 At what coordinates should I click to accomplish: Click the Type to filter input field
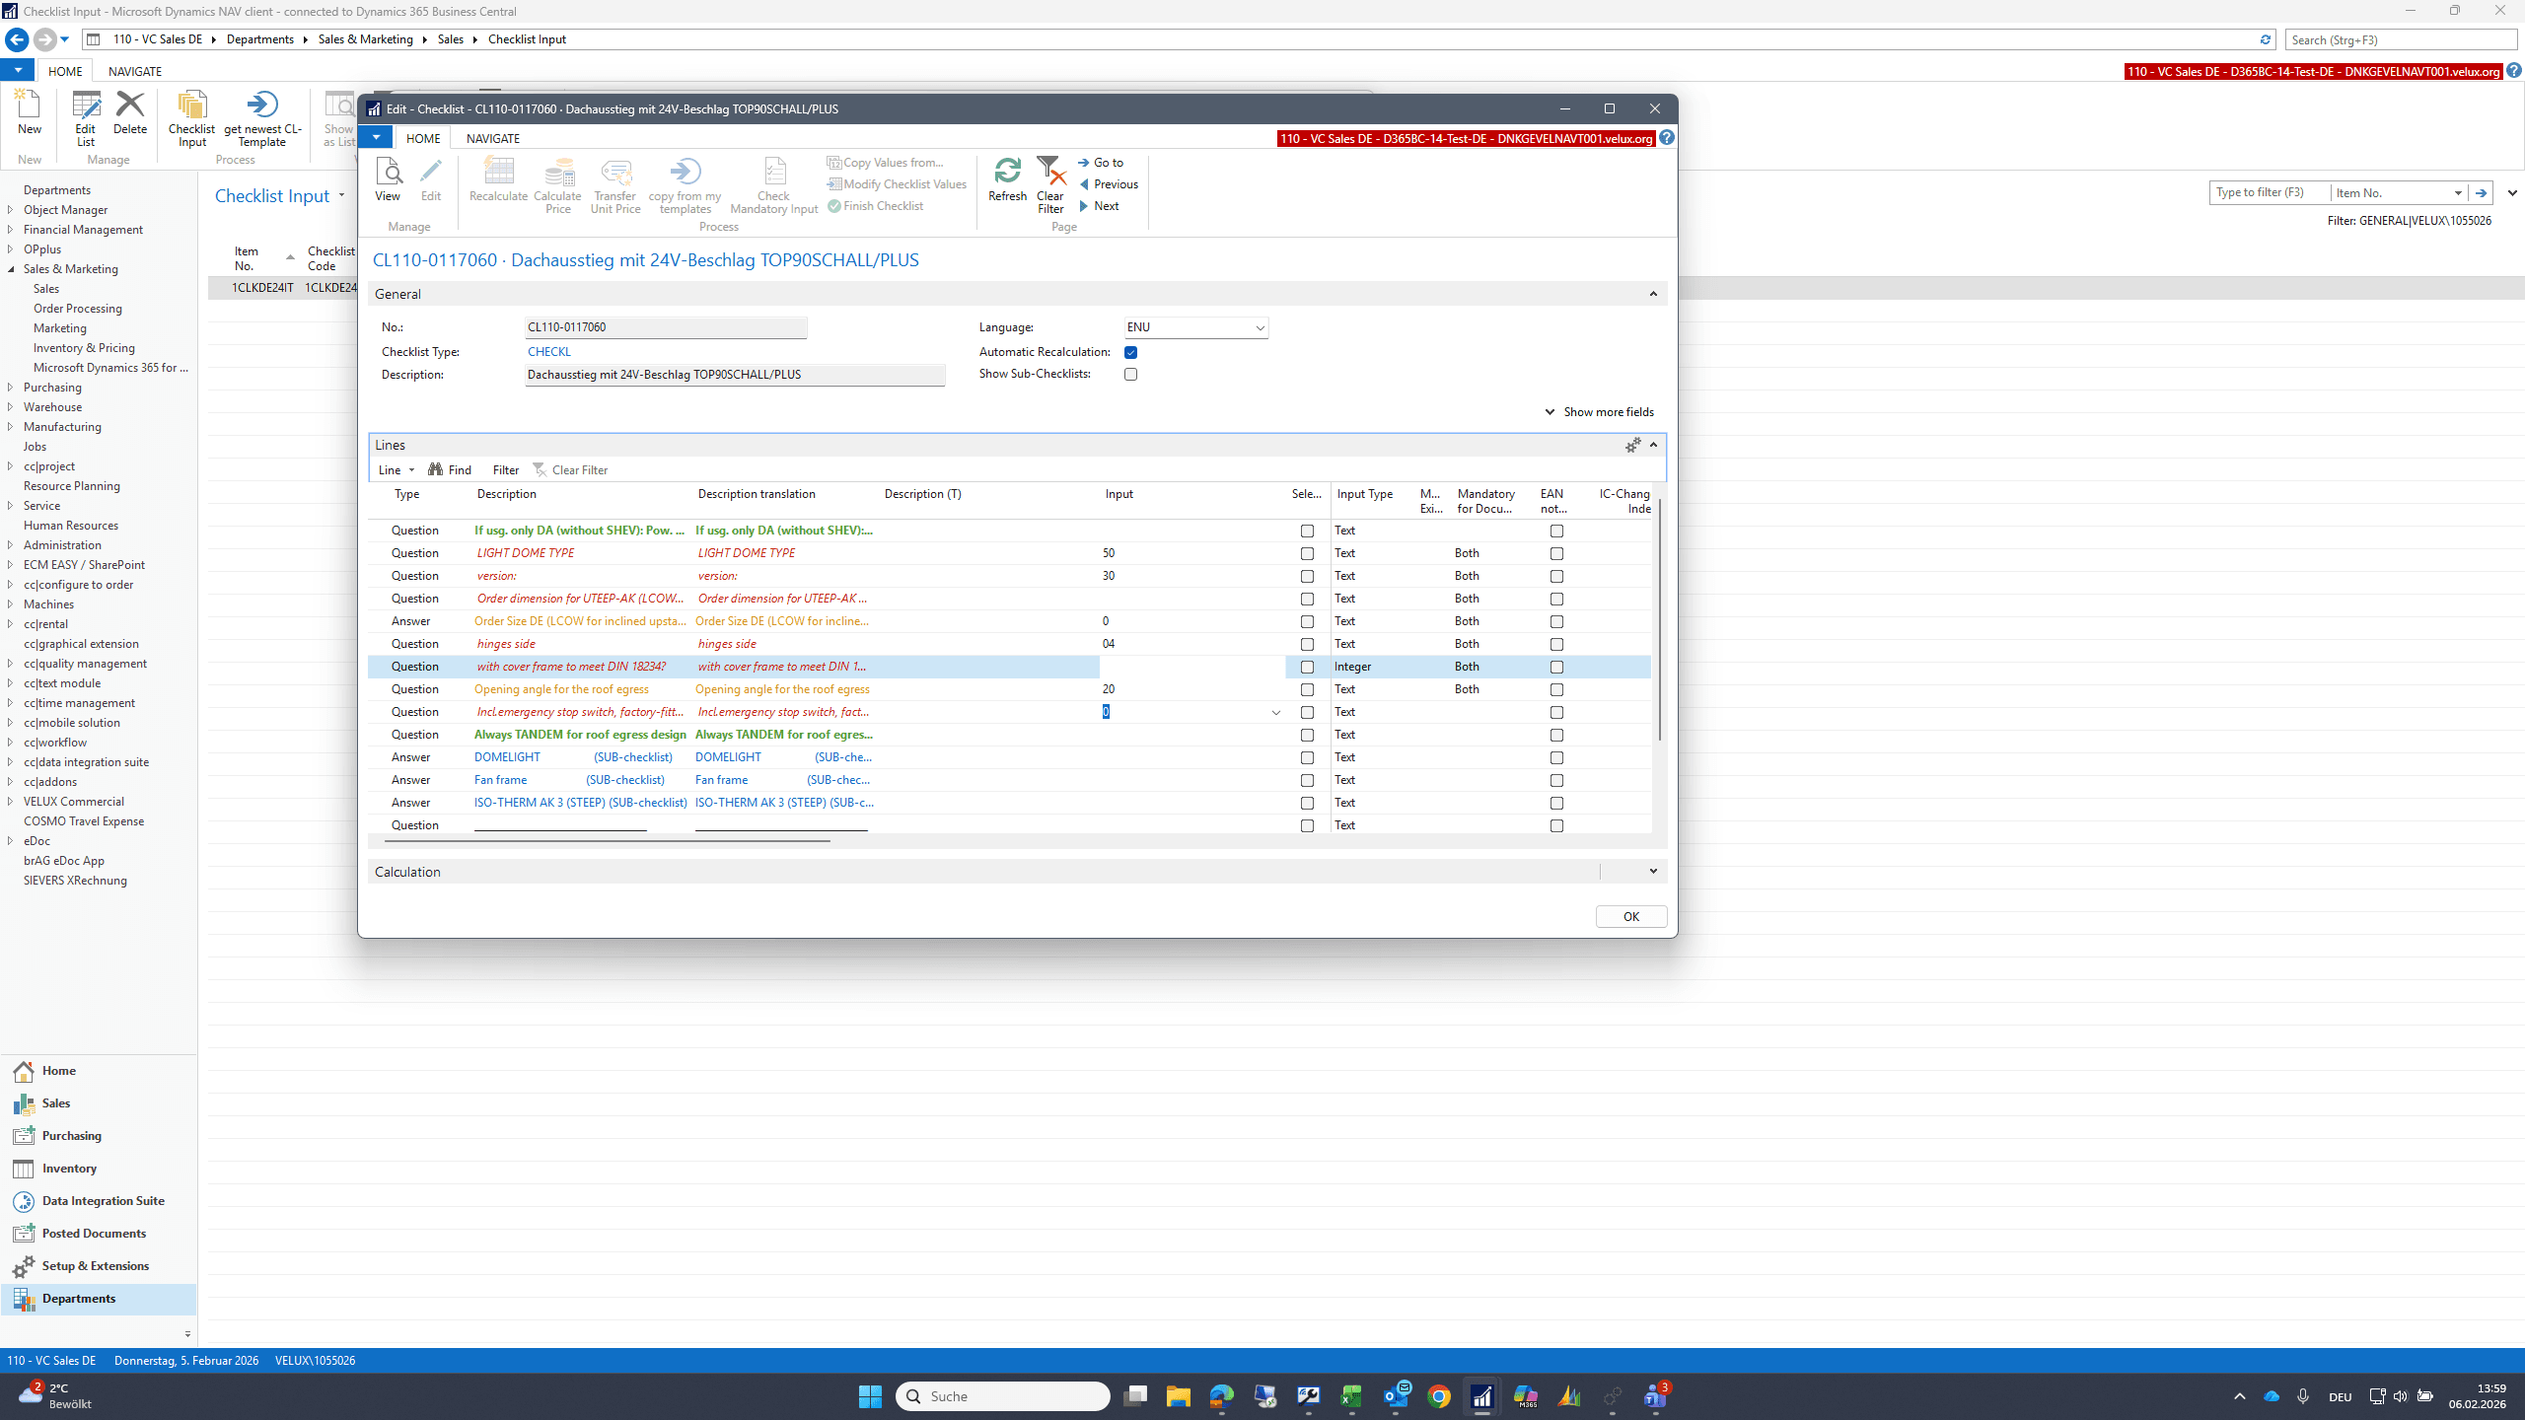click(2269, 193)
